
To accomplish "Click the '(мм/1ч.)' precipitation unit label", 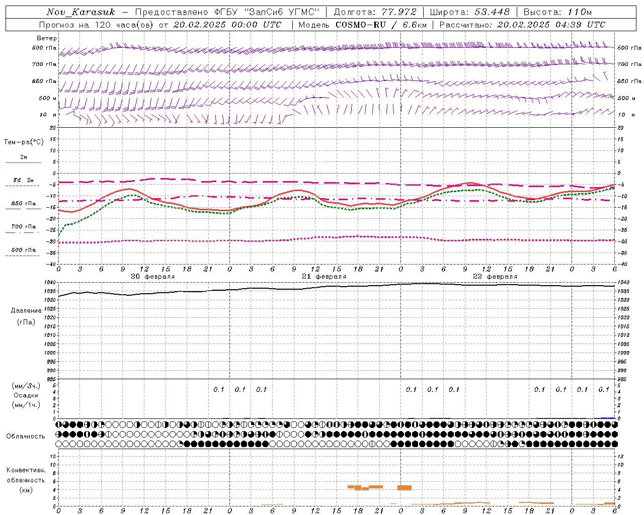I will pyautogui.click(x=26, y=405).
